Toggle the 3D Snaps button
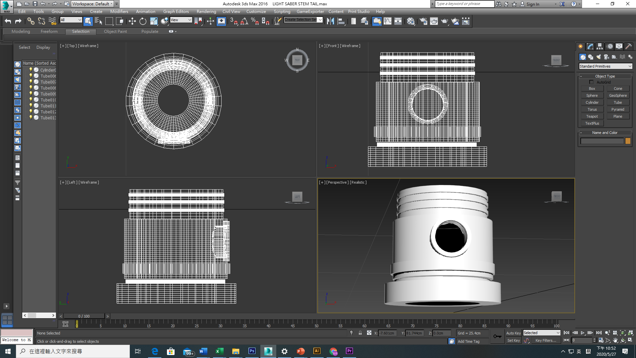The image size is (636, 358). point(234,21)
